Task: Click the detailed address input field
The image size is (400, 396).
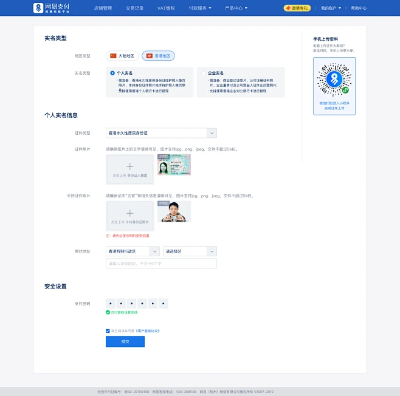Action: pos(161,264)
